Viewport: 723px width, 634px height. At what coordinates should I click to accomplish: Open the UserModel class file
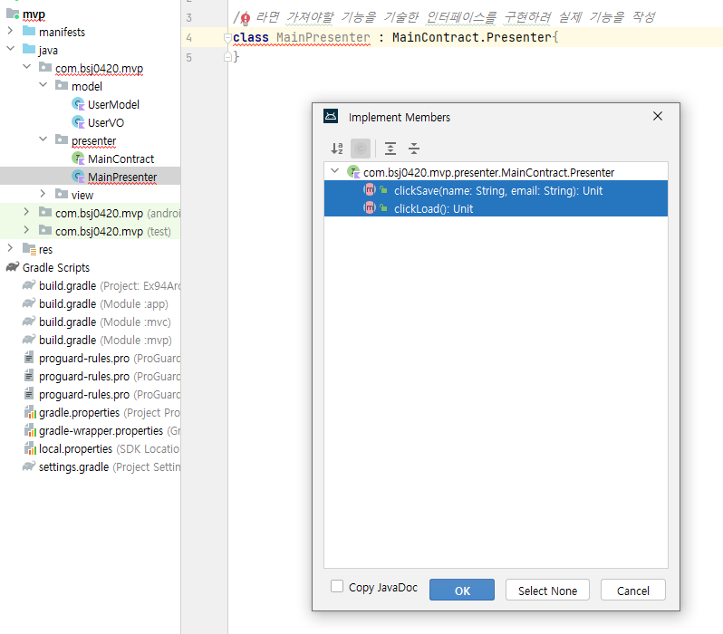coord(113,105)
